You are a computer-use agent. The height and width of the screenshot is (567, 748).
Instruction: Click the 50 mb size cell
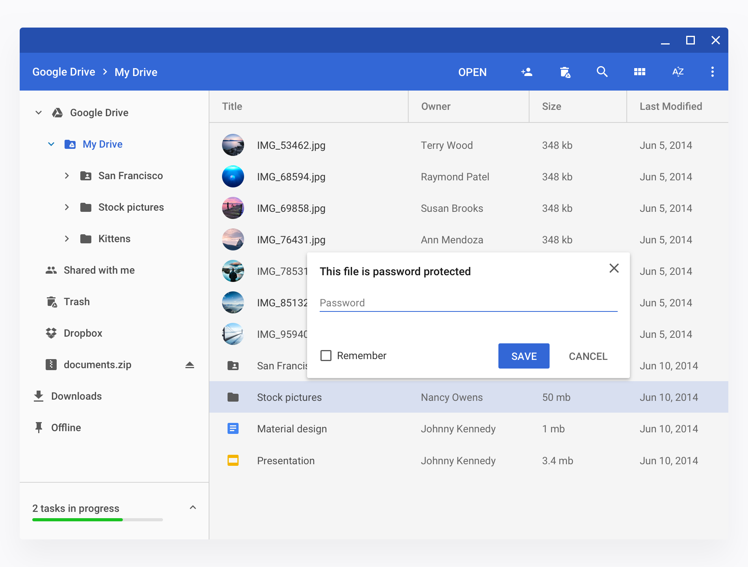[556, 397]
